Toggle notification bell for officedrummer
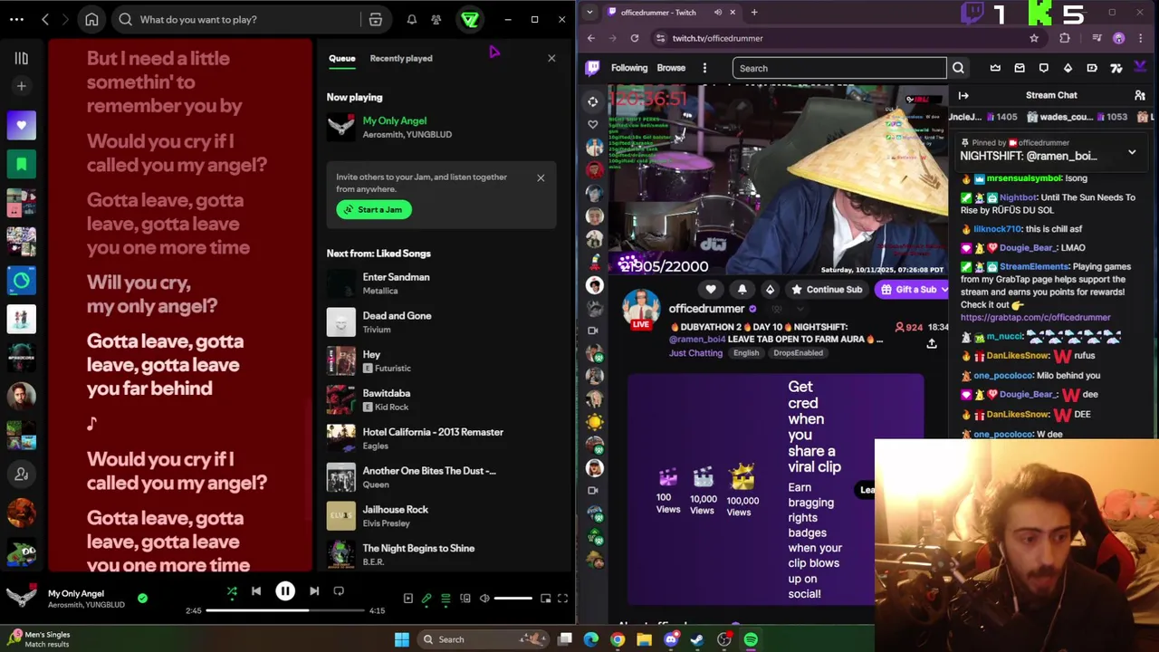 click(x=742, y=290)
